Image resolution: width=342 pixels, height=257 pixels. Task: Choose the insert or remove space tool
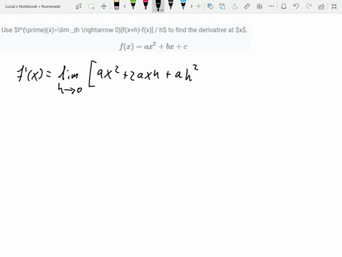(104, 6)
